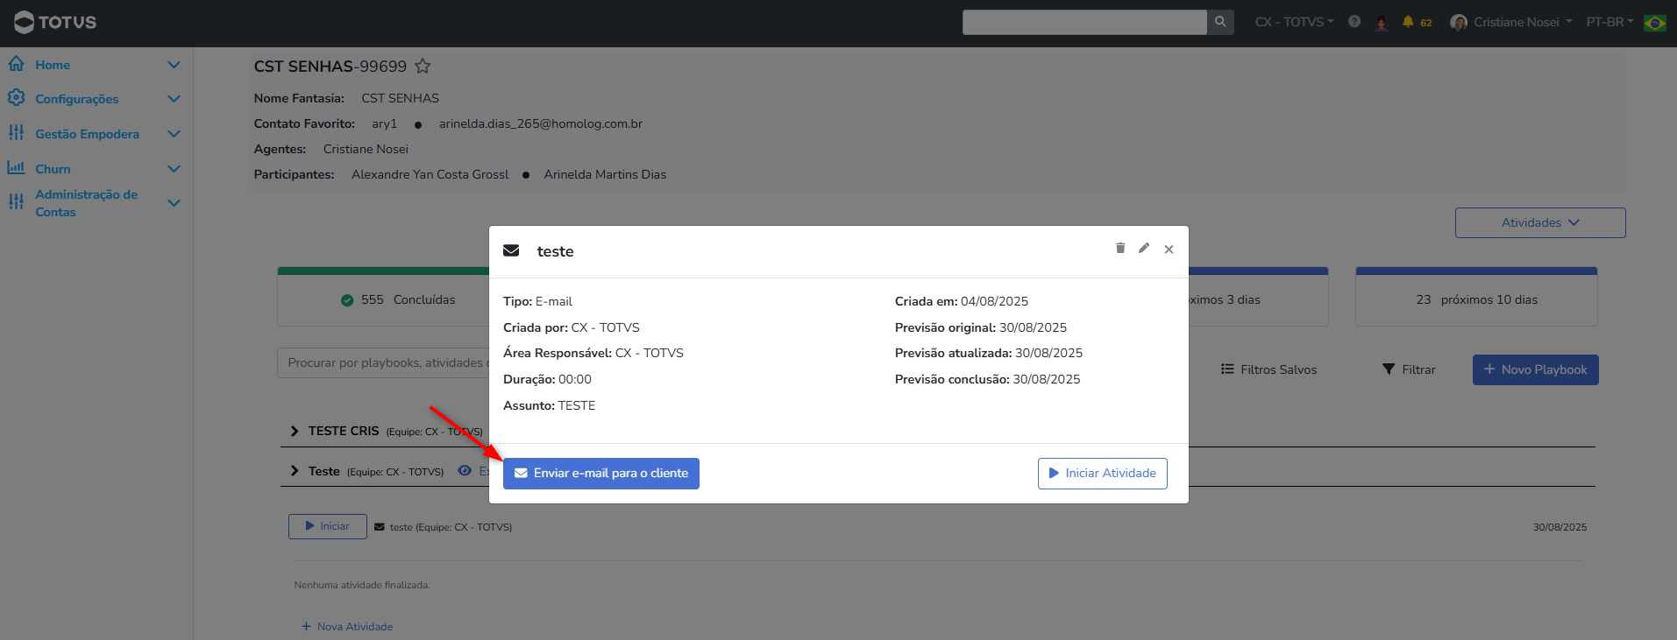Click the teste activity row text
This screenshot has width=1677, height=640.
[451, 527]
